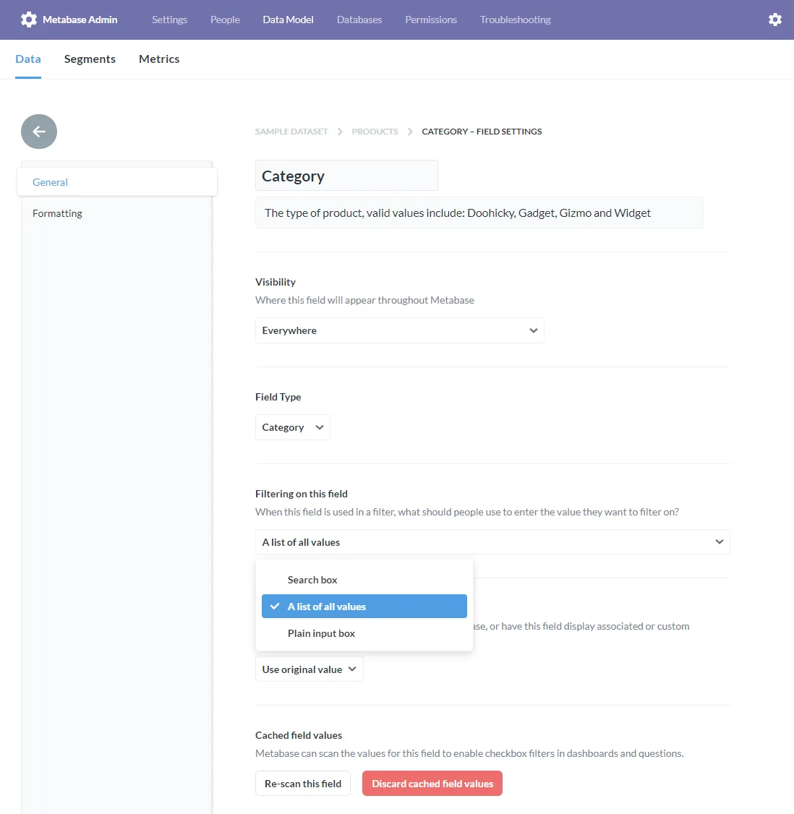This screenshot has height=814, width=794.
Task: Expand the Use original value dropdown
Action: point(309,669)
